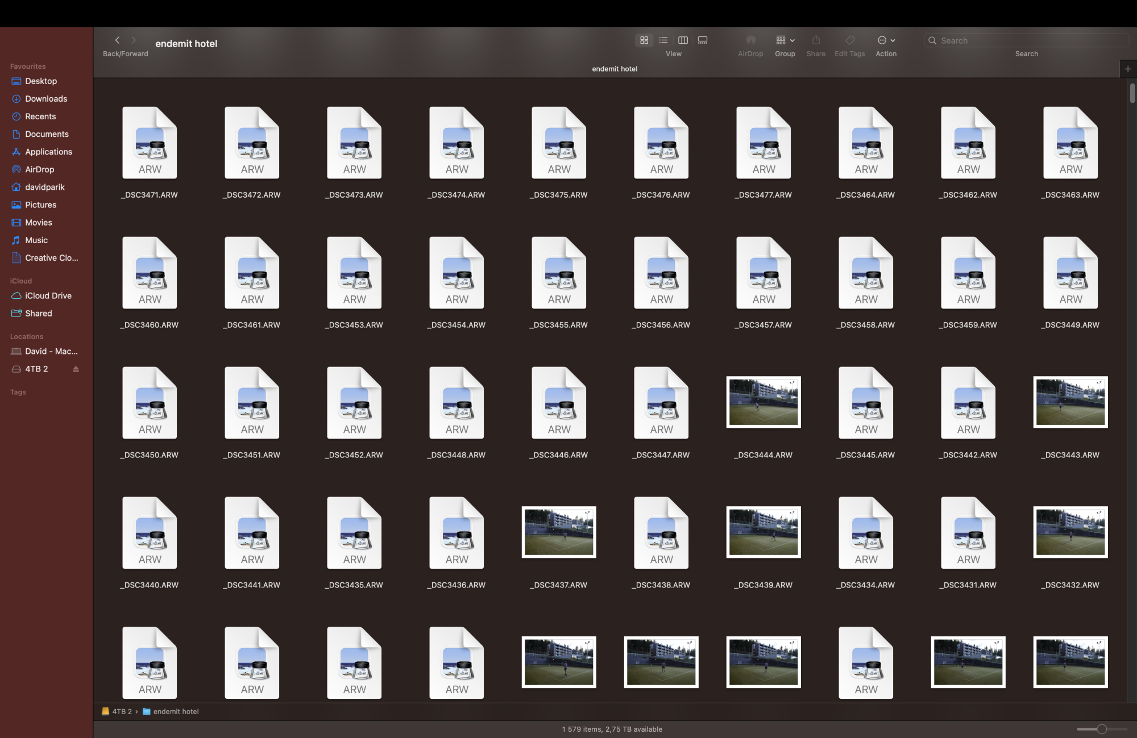The height and width of the screenshot is (738, 1137).
Task: Select iCloud Drive in the sidebar
Action: [48, 296]
